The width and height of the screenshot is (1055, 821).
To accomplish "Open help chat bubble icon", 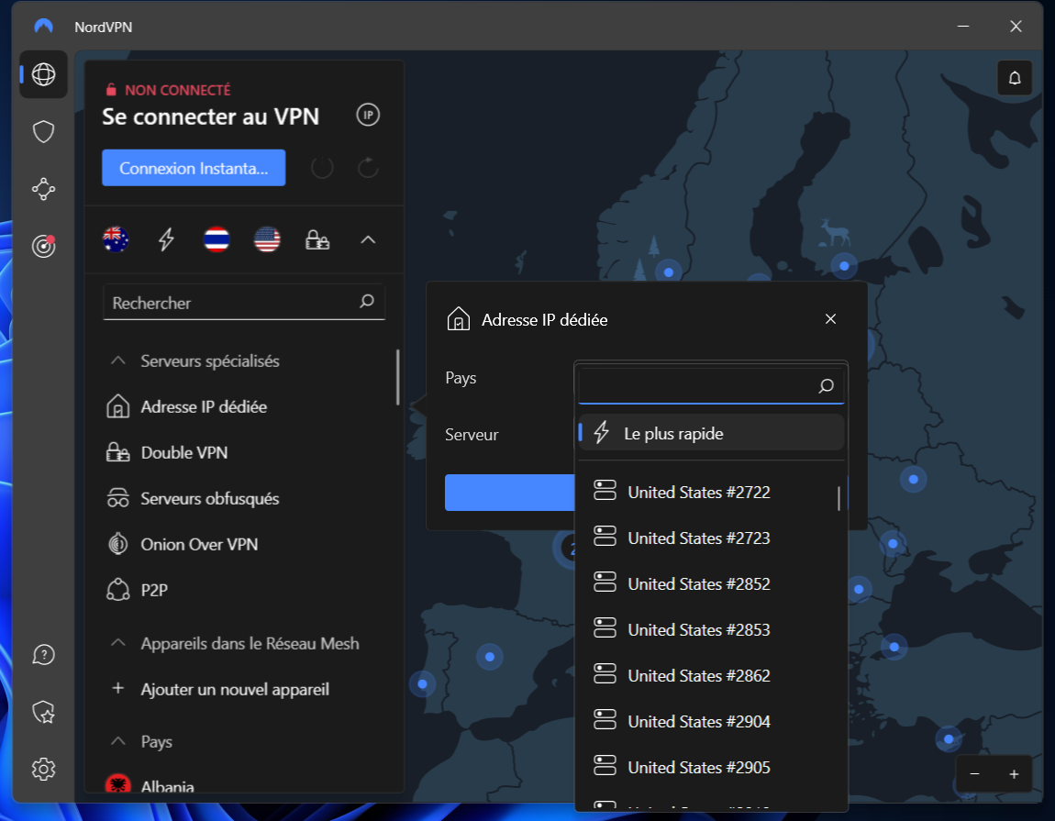I will pyautogui.click(x=44, y=655).
